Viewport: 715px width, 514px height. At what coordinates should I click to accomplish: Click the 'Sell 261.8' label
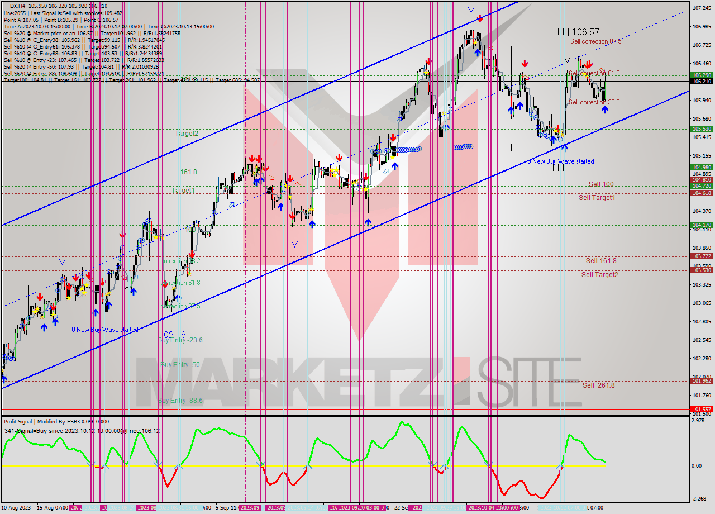(x=598, y=385)
